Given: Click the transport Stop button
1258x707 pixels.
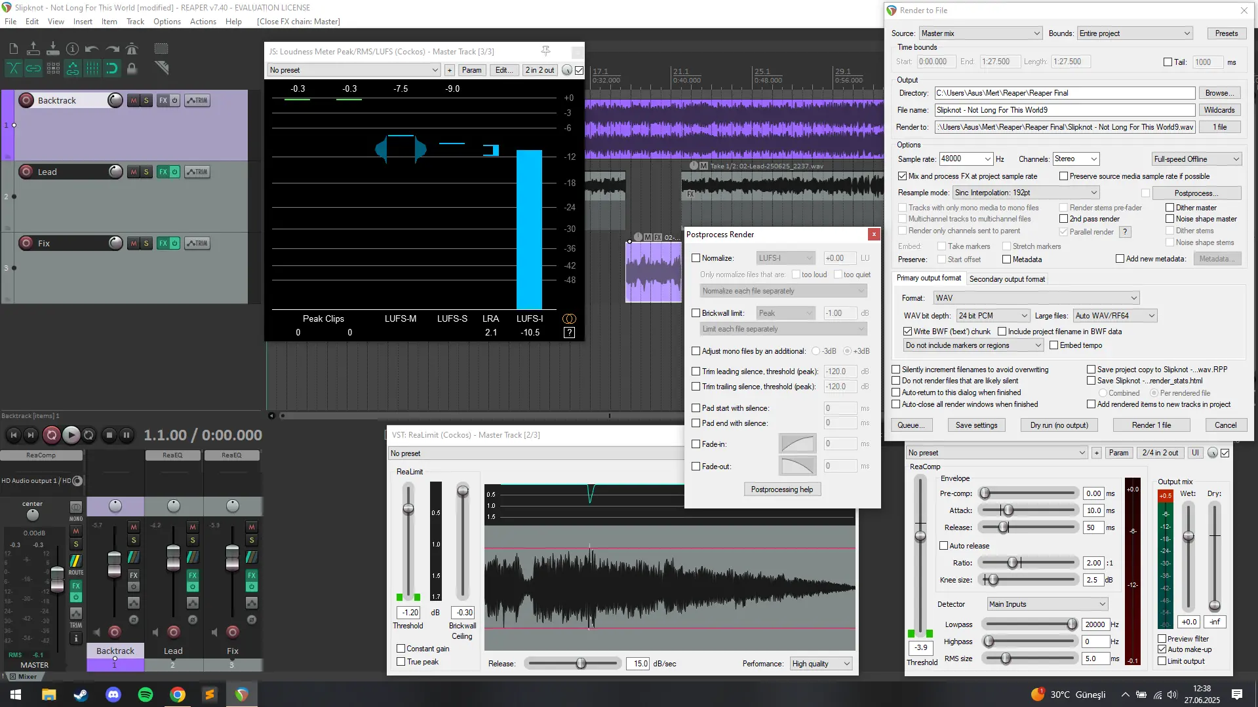Looking at the screenshot, I should point(109,434).
